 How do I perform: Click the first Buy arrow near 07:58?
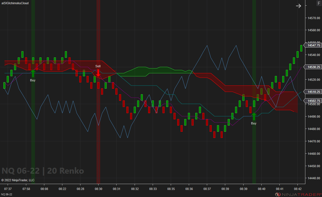[33, 73]
